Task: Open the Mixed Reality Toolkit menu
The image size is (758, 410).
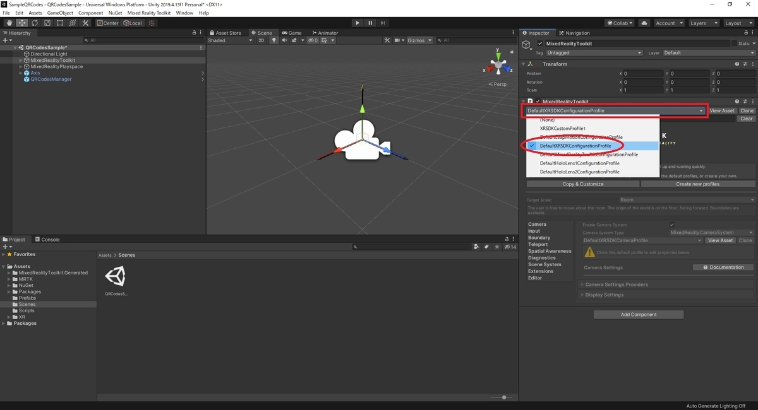Action: (x=149, y=13)
